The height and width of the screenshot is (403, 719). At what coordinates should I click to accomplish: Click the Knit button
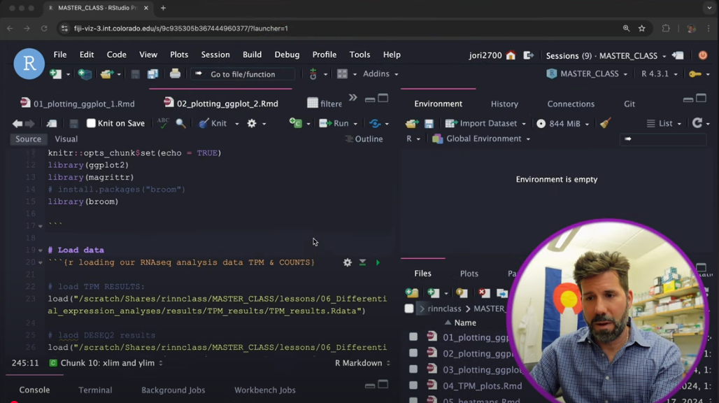pyautogui.click(x=213, y=123)
